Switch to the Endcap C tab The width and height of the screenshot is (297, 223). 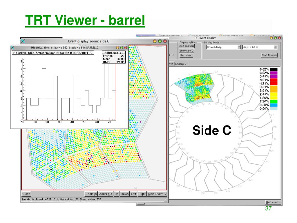pos(181,64)
